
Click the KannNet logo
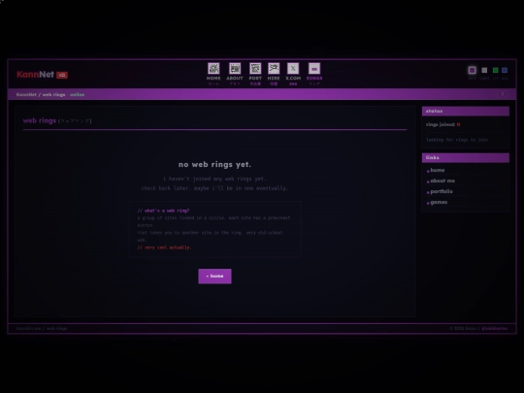coord(36,75)
